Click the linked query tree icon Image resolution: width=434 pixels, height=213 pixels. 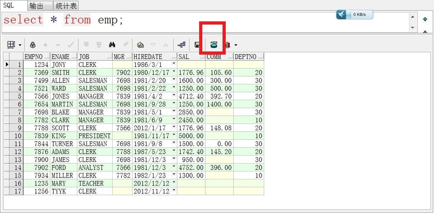pyautogui.click(x=181, y=45)
